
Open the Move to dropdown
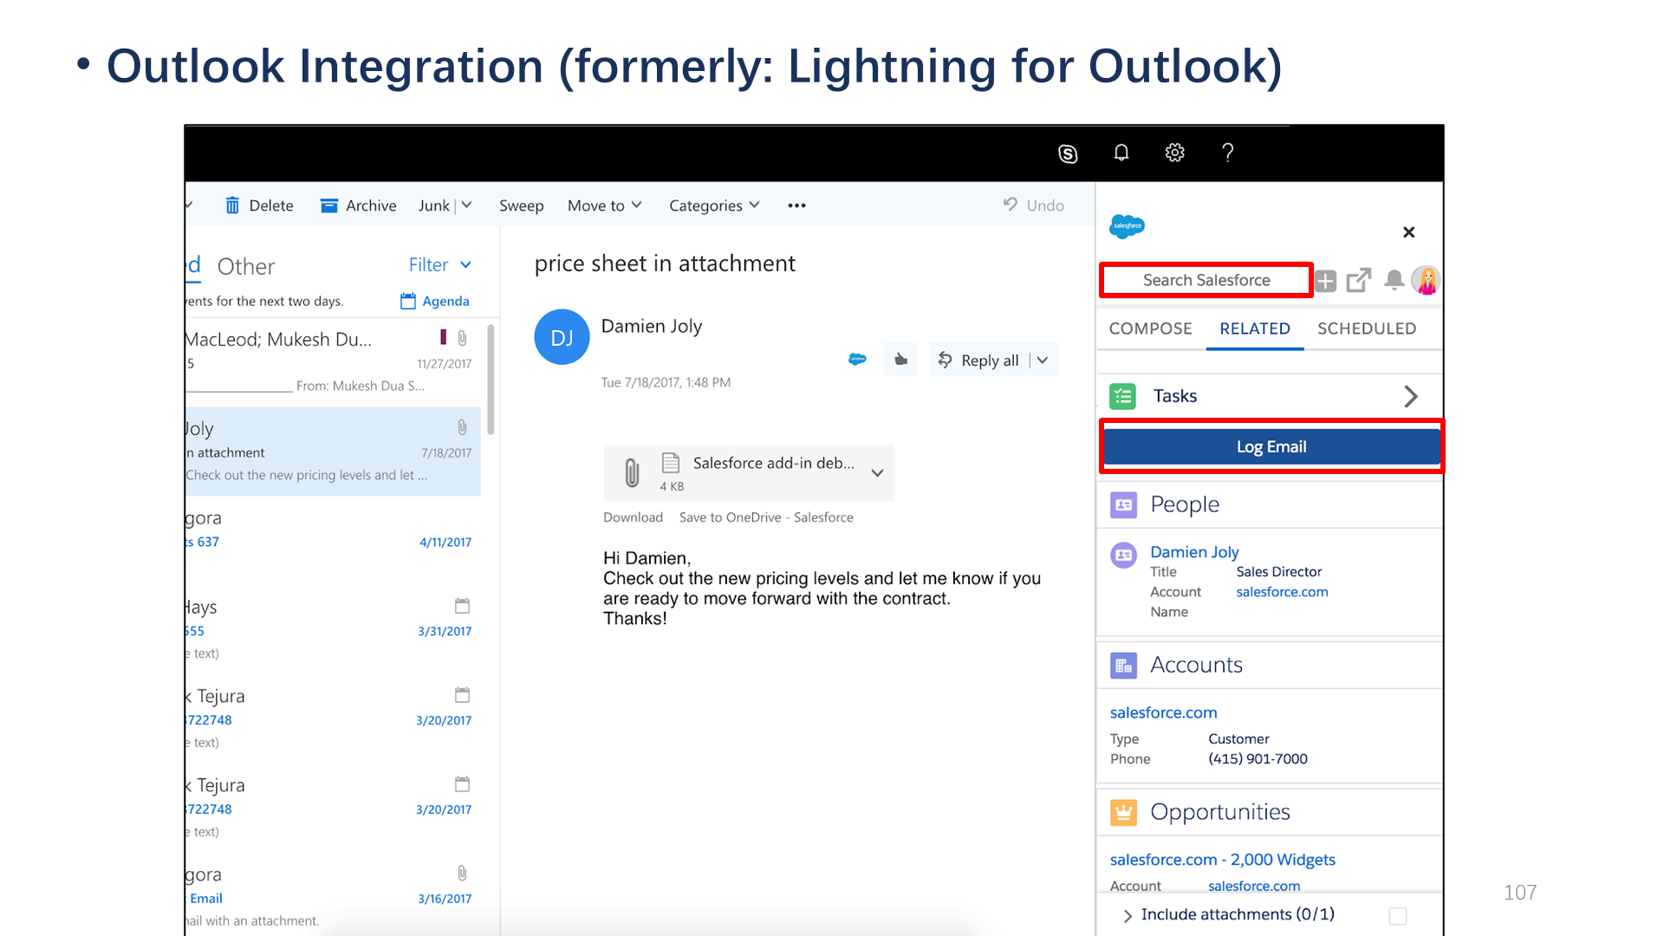(x=604, y=205)
